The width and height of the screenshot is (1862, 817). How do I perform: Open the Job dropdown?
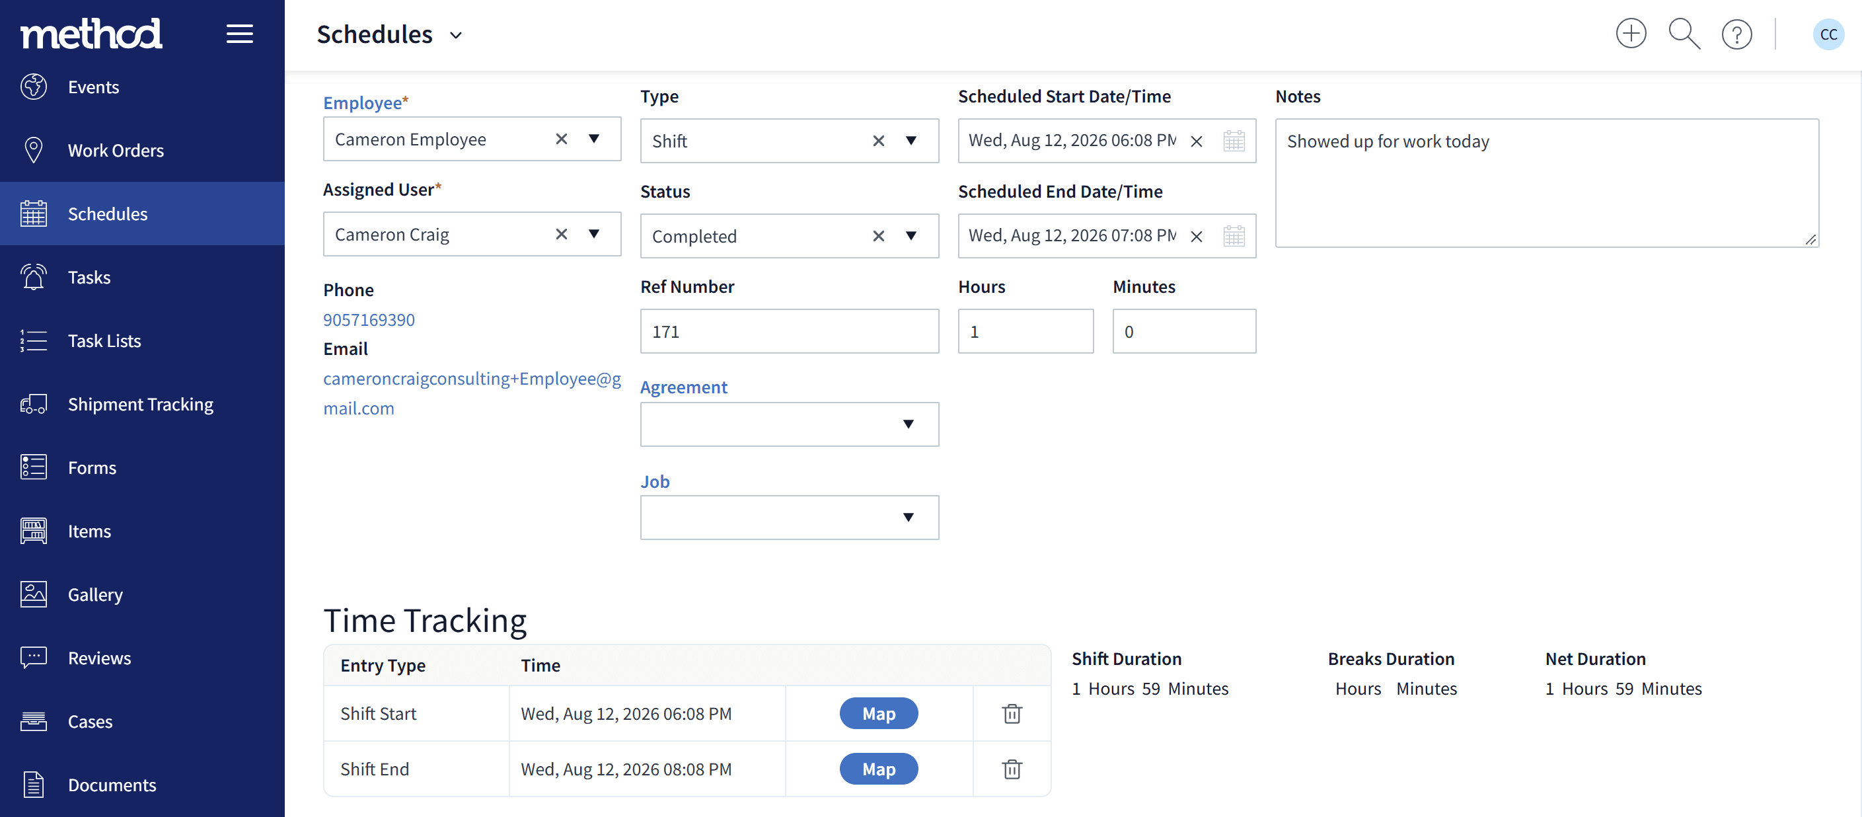(x=790, y=518)
